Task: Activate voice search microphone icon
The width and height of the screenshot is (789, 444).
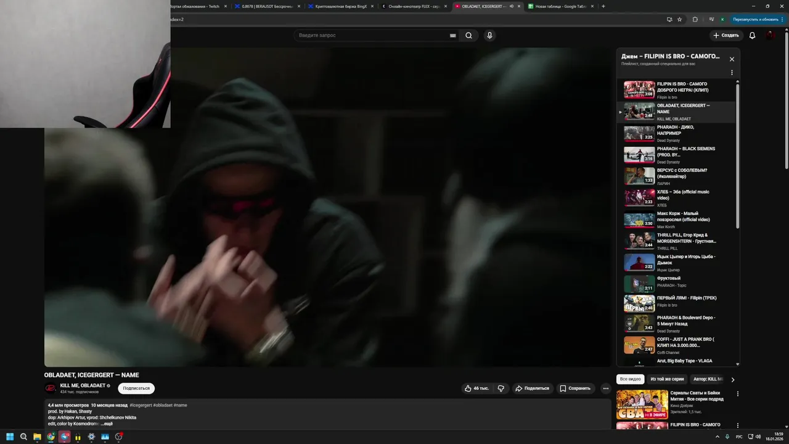Action: 489,35
